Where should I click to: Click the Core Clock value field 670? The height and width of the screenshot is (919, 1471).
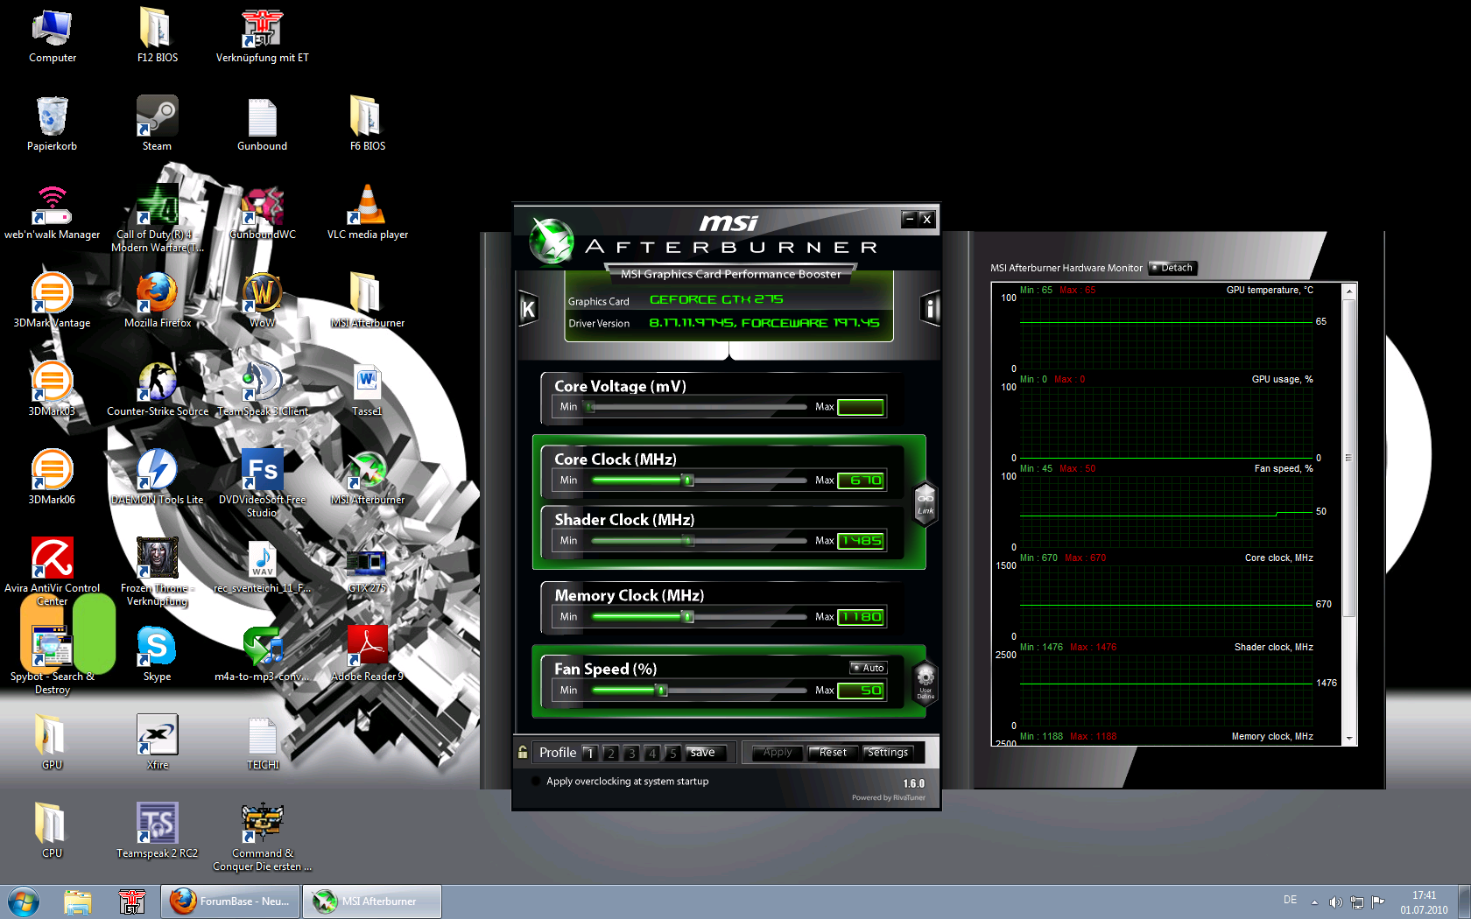[862, 481]
